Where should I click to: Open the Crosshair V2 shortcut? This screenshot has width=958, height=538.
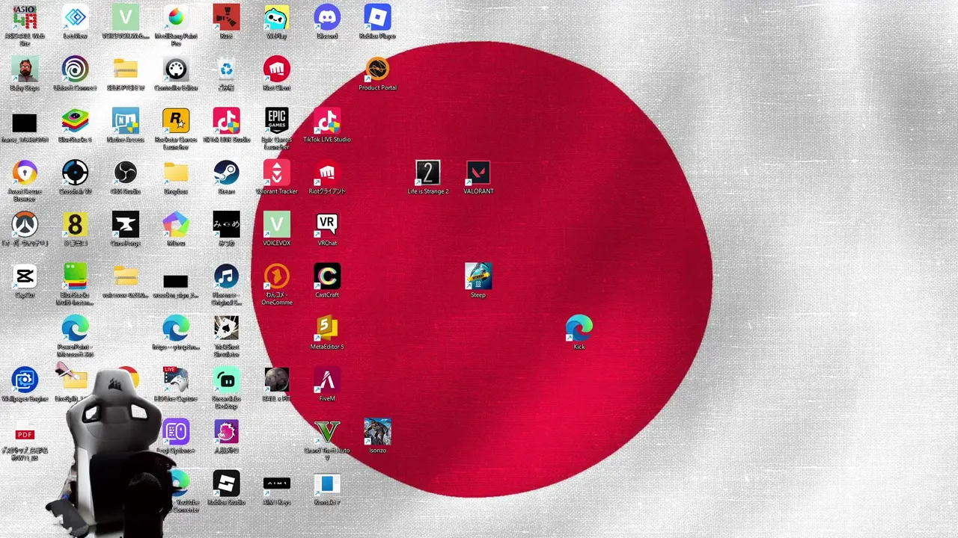coord(75,173)
